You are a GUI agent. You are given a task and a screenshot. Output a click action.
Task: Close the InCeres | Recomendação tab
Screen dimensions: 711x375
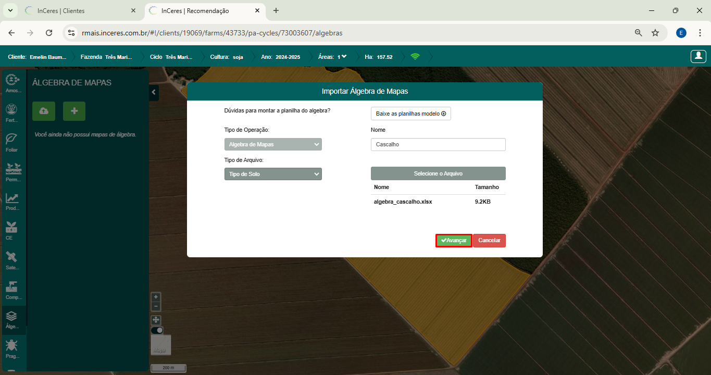tap(257, 10)
